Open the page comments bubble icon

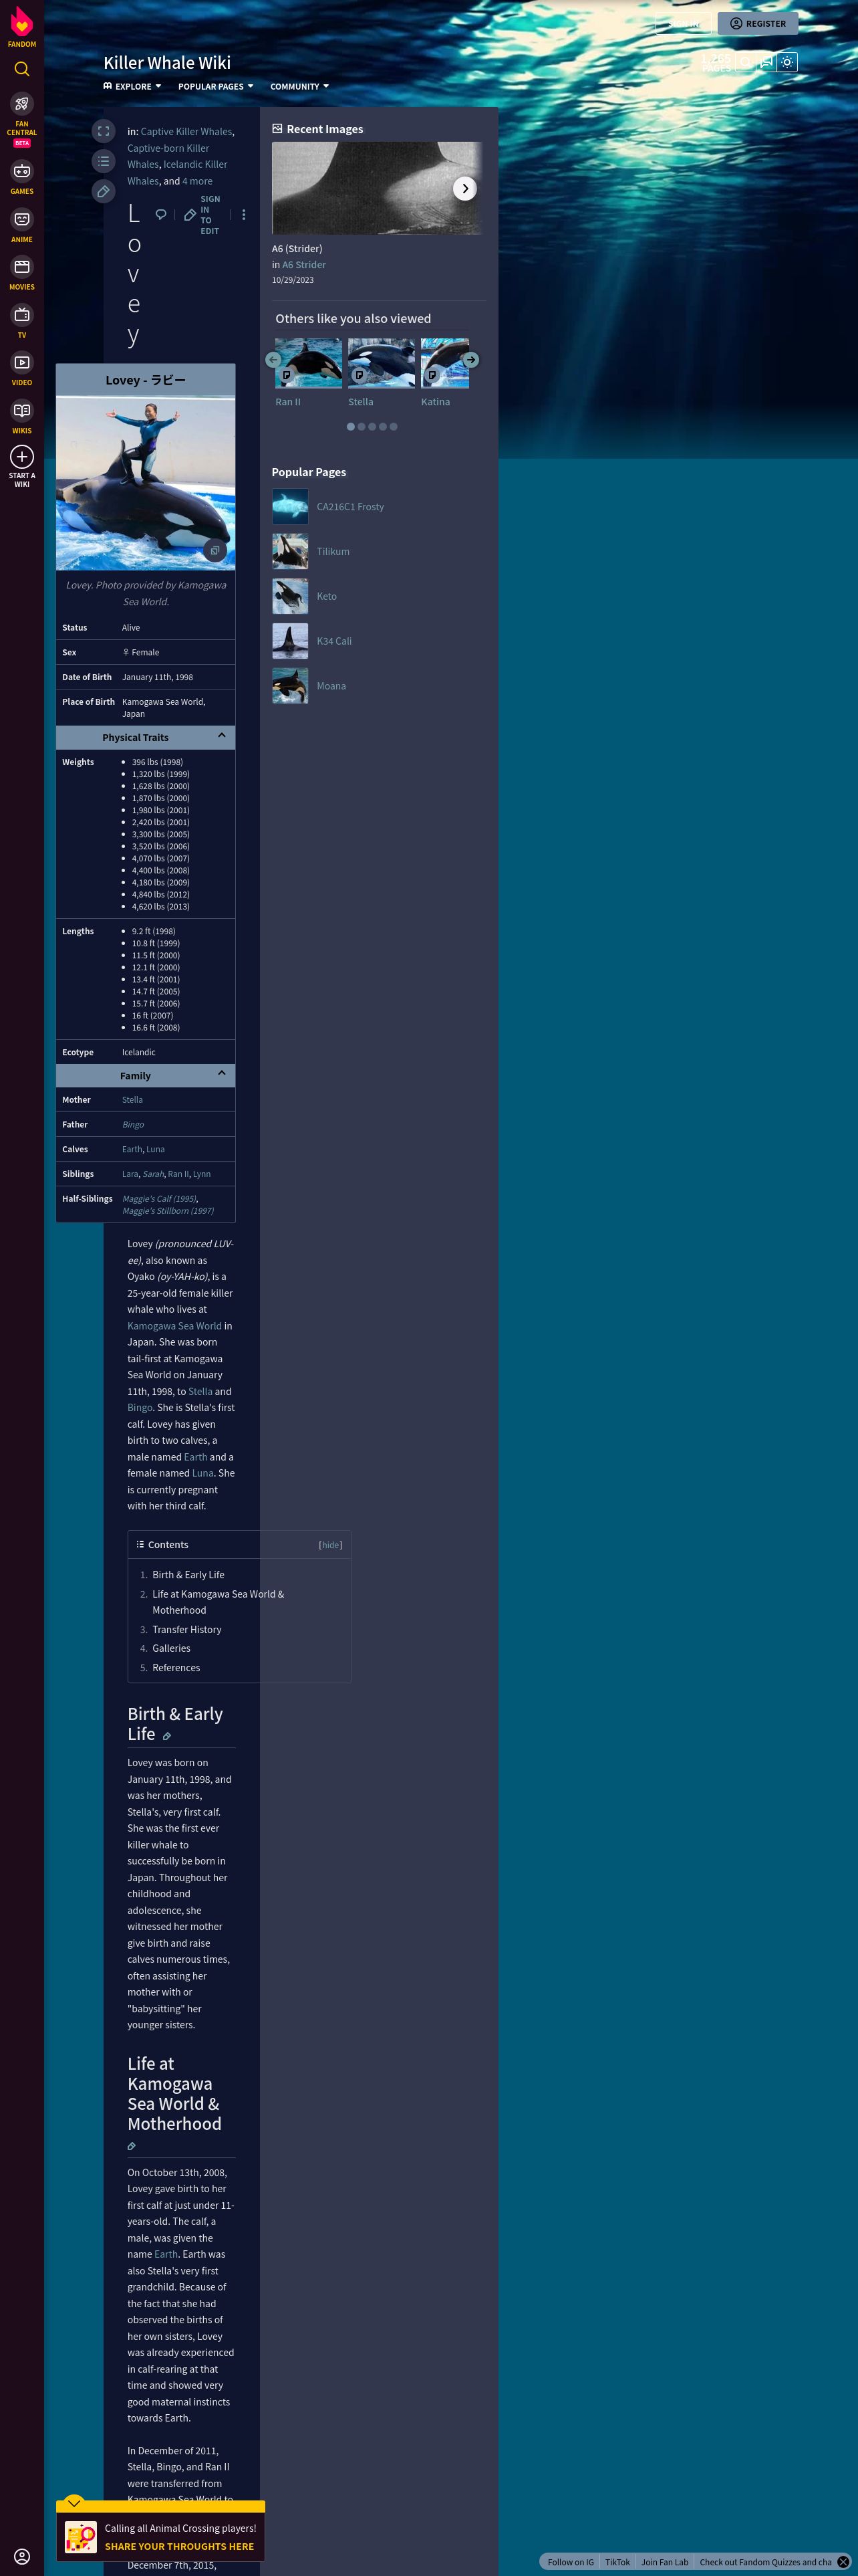(x=161, y=215)
